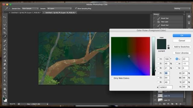Image resolution: width=193 pixels, height=108 pixels.
Task: Select the Move tool
Action: coord(5,17)
